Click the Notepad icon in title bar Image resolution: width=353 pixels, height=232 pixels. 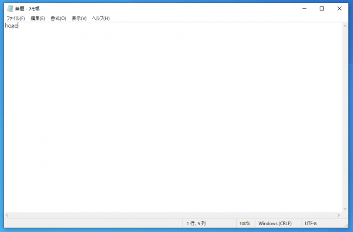pyautogui.click(x=10, y=9)
